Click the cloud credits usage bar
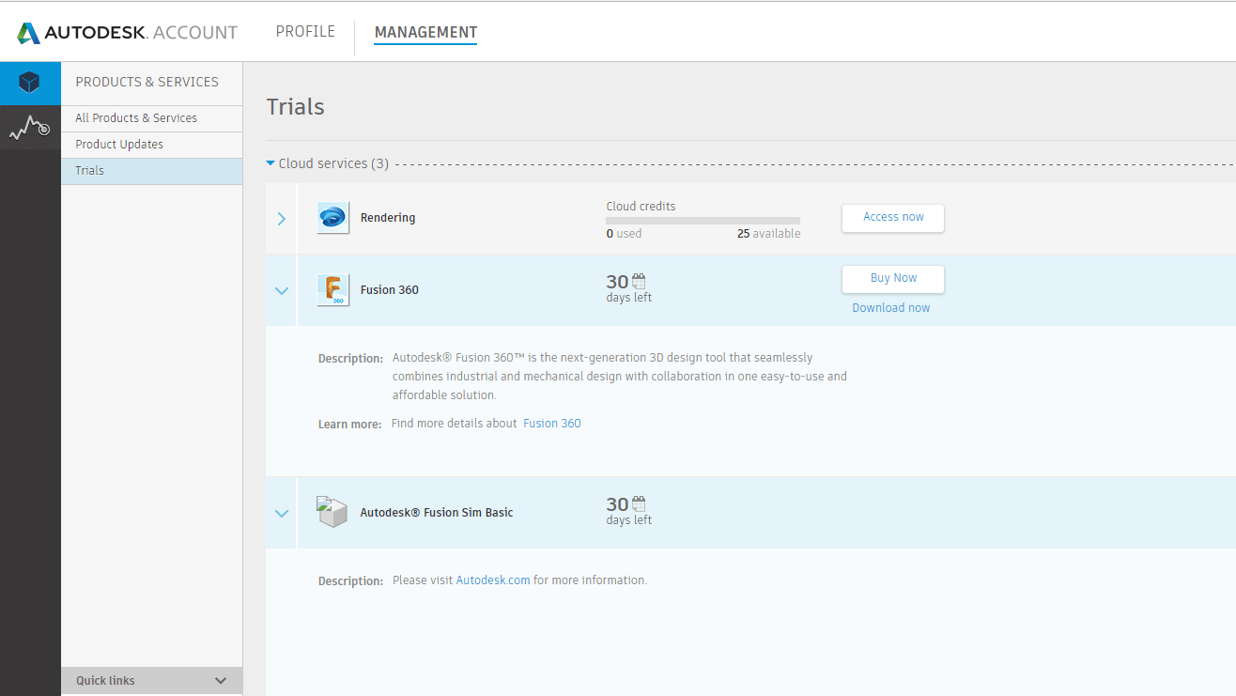The width and height of the screenshot is (1236, 696). point(703,221)
